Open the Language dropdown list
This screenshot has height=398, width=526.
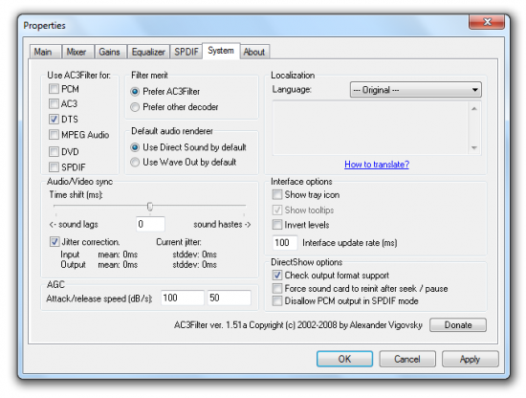click(x=416, y=90)
